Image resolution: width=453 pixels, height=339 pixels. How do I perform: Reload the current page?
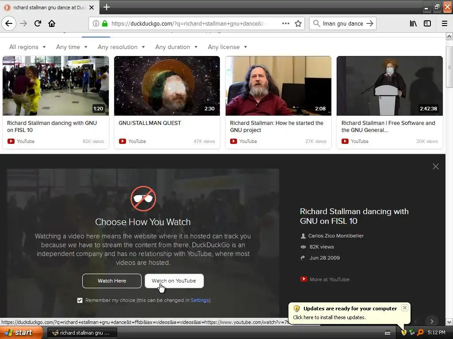click(x=38, y=23)
